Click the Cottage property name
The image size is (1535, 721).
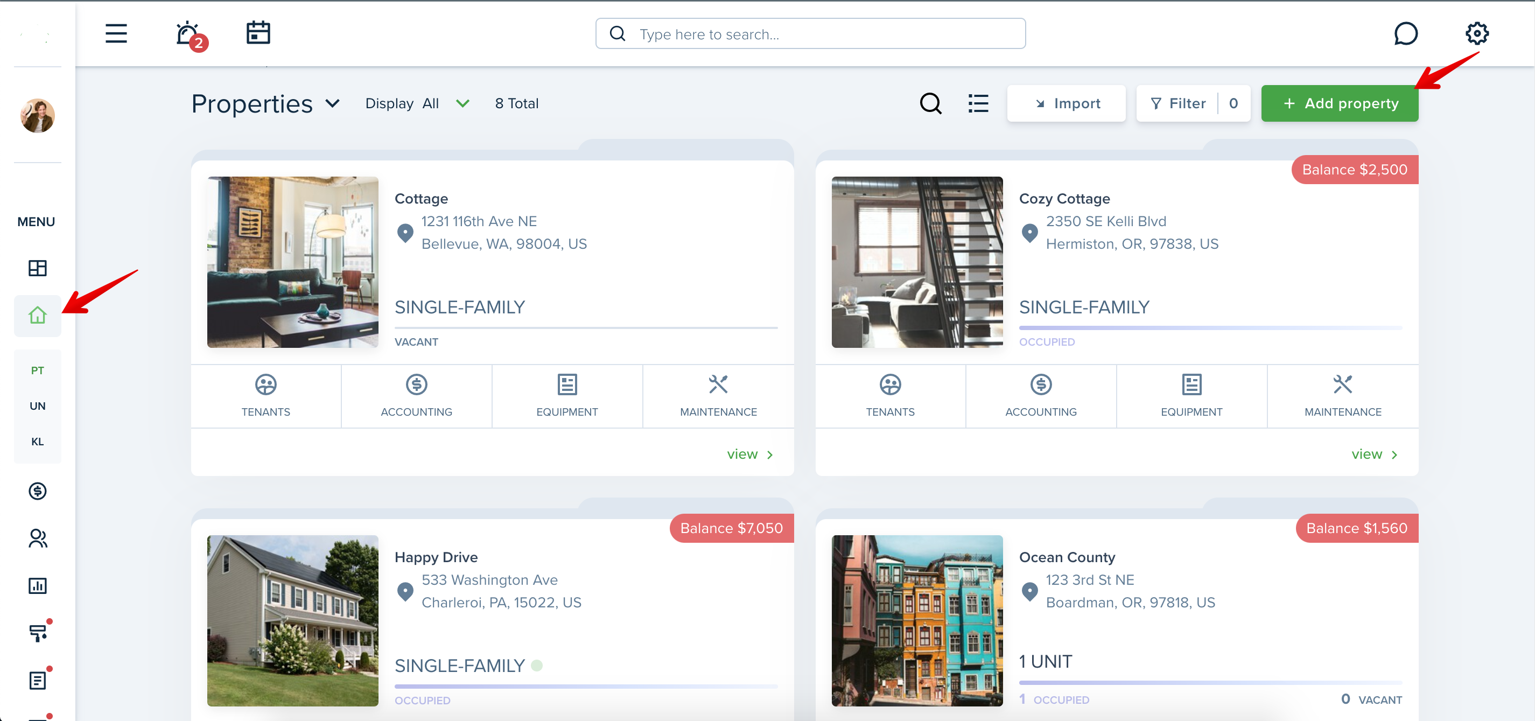click(x=421, y=199)
